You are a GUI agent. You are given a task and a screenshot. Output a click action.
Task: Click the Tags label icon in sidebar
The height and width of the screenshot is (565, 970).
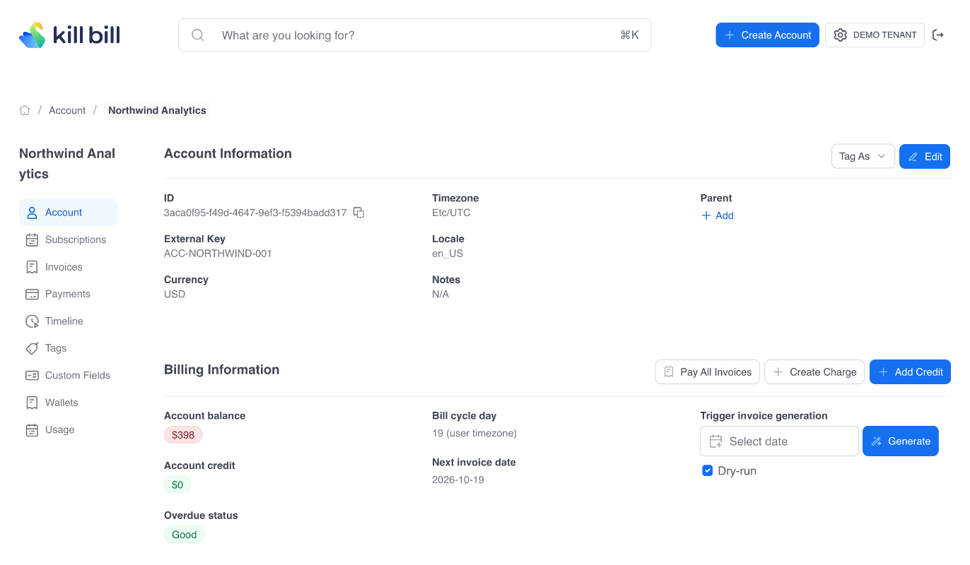[32, 348]
